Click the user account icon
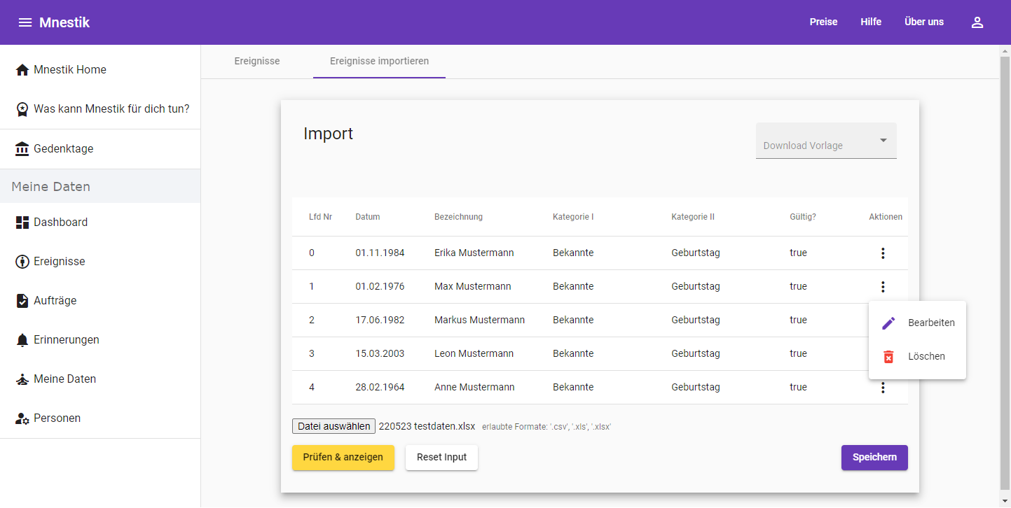The height and width of the screenshot is (508, 1011). (x=977, y=22)
